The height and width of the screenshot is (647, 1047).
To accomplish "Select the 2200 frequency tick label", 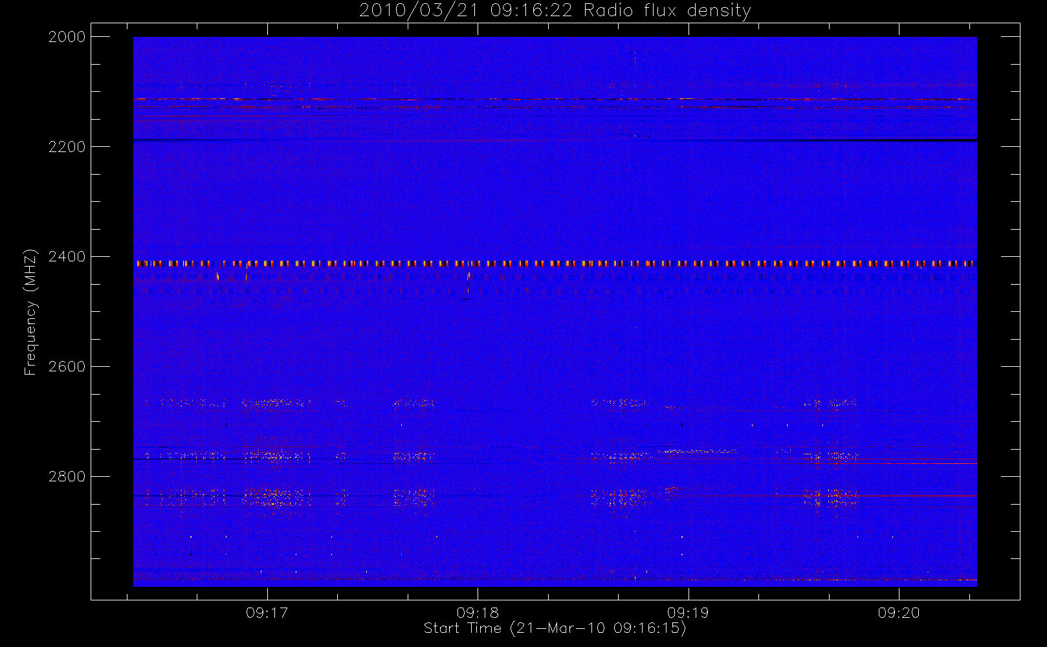I will [67, 147].
